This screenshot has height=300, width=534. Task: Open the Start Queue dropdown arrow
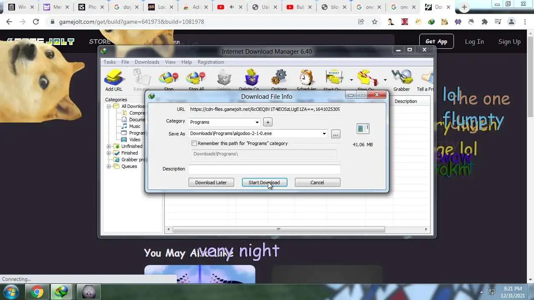(x=351, y=80)
